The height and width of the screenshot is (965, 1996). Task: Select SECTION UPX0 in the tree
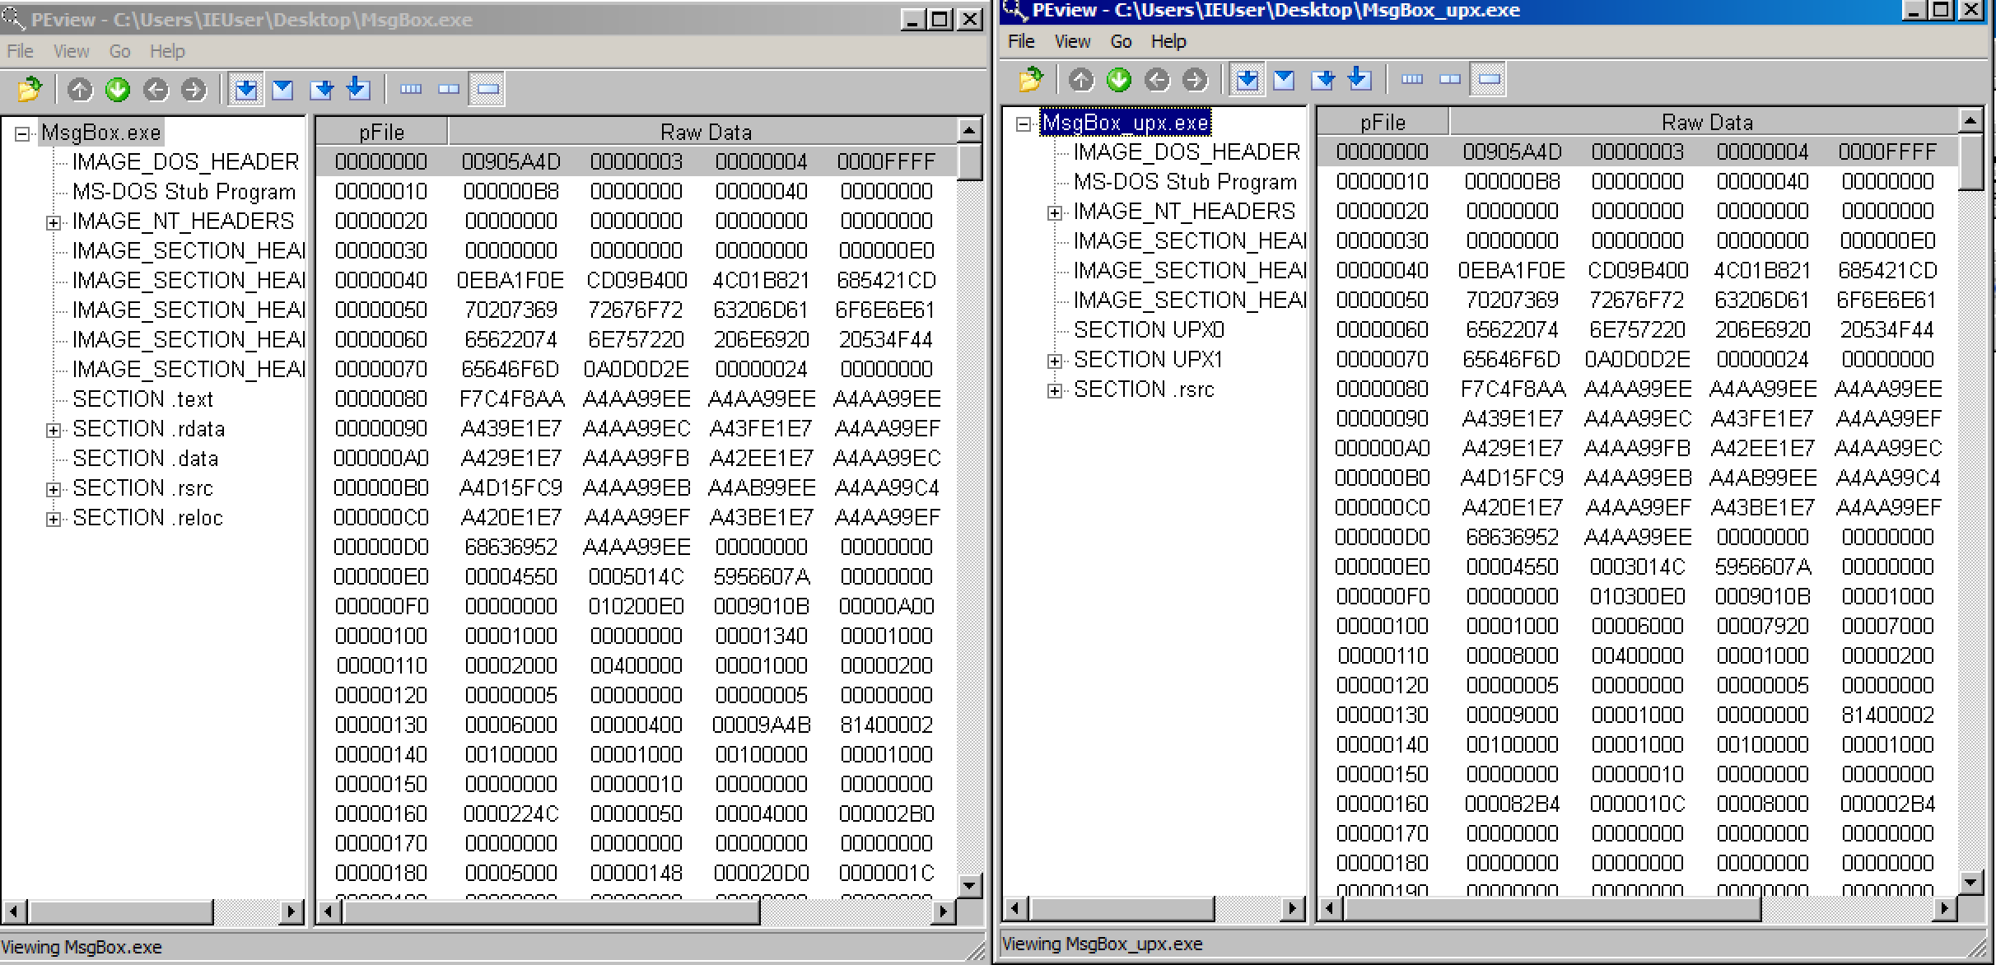coord(1148,330)
